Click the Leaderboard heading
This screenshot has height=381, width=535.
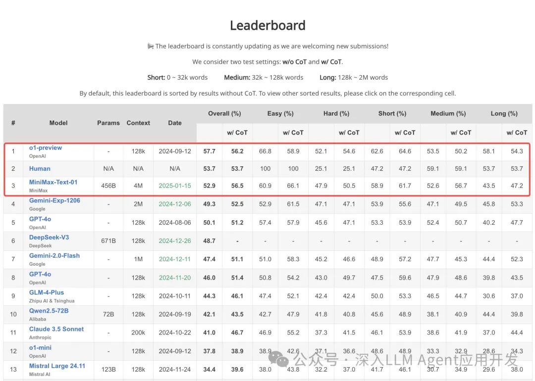point(267,25)
